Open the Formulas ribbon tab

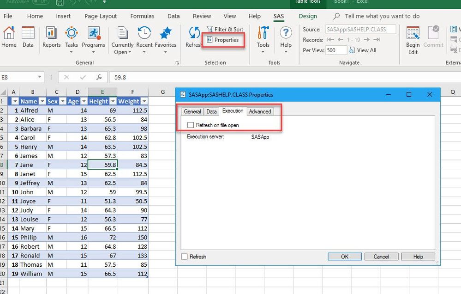click(x=142, y=16)
